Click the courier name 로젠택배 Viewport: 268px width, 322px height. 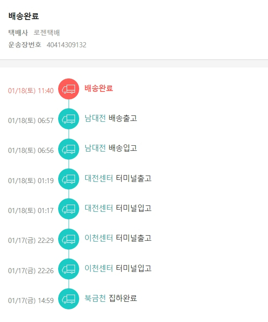coord(47,33)
